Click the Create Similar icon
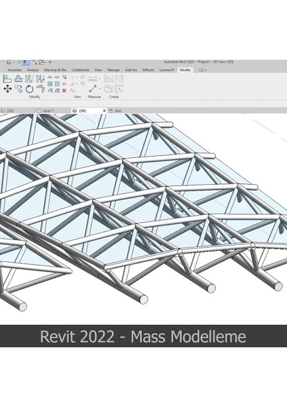 (119, 89)
